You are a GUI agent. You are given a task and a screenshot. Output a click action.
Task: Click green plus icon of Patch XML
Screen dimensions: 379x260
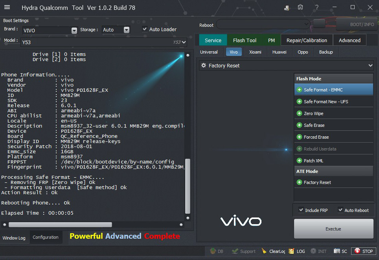coord(299,160)
